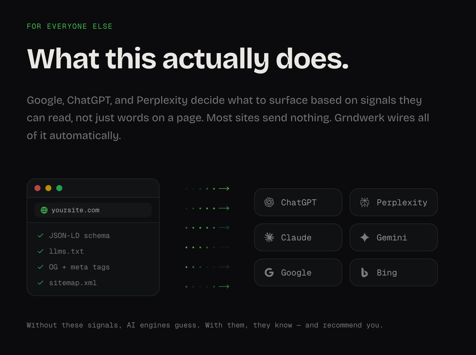The image size is (476, 355).
Task: Click the Google G icon
Action: [x=269, y=272]
